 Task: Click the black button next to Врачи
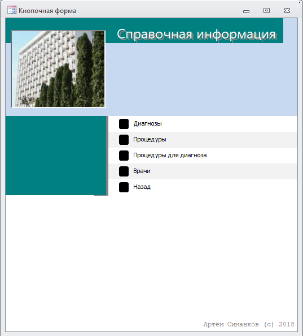coord(124,171)
